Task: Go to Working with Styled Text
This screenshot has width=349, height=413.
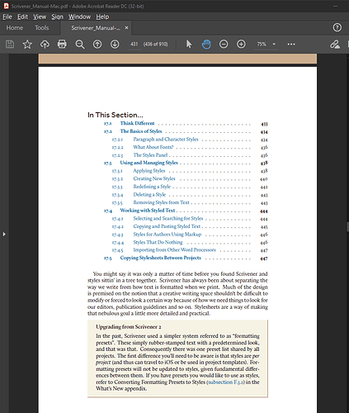Action: pos(148,211)
